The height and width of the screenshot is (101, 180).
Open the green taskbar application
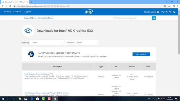[x=43, y=99]
